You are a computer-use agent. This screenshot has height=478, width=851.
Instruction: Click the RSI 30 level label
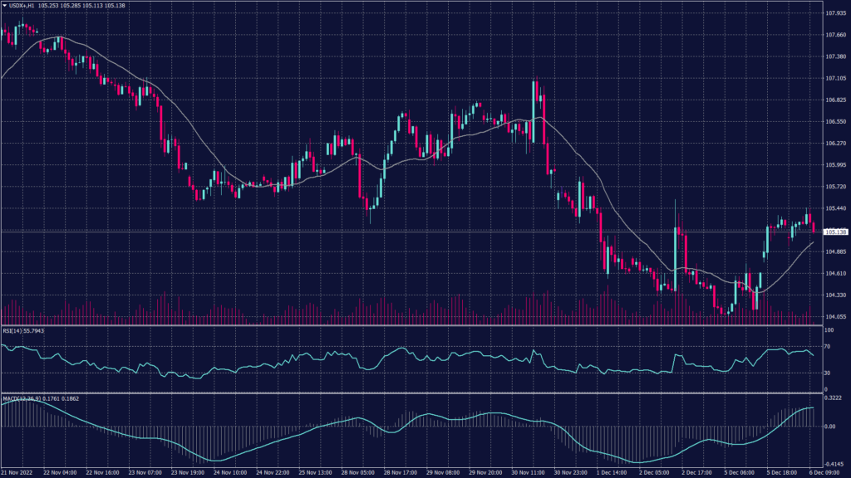pos(829,373)
